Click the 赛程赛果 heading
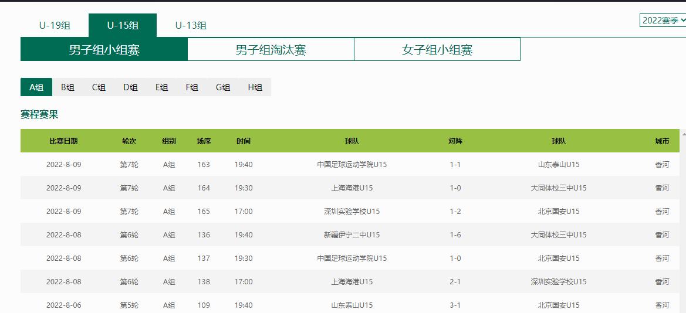The width and height of the screenshot is (686, 313). point(39,114)
